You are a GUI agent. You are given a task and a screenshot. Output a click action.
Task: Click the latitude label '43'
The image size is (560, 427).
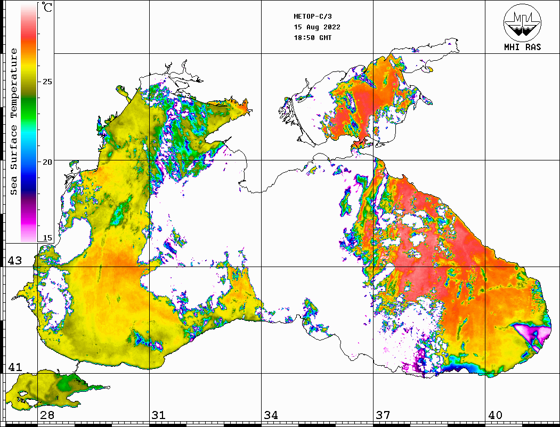click(15, 261)
